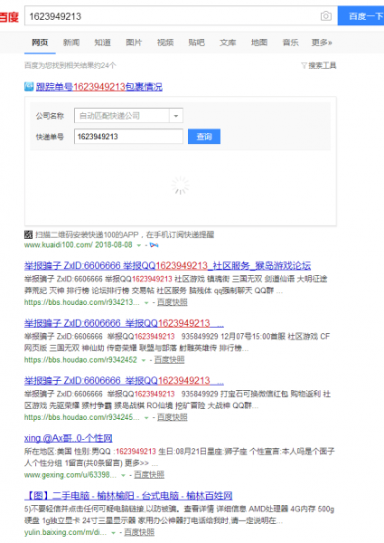
Task: Open 百度快照 for gexing.com result
Action: [149, 475]
